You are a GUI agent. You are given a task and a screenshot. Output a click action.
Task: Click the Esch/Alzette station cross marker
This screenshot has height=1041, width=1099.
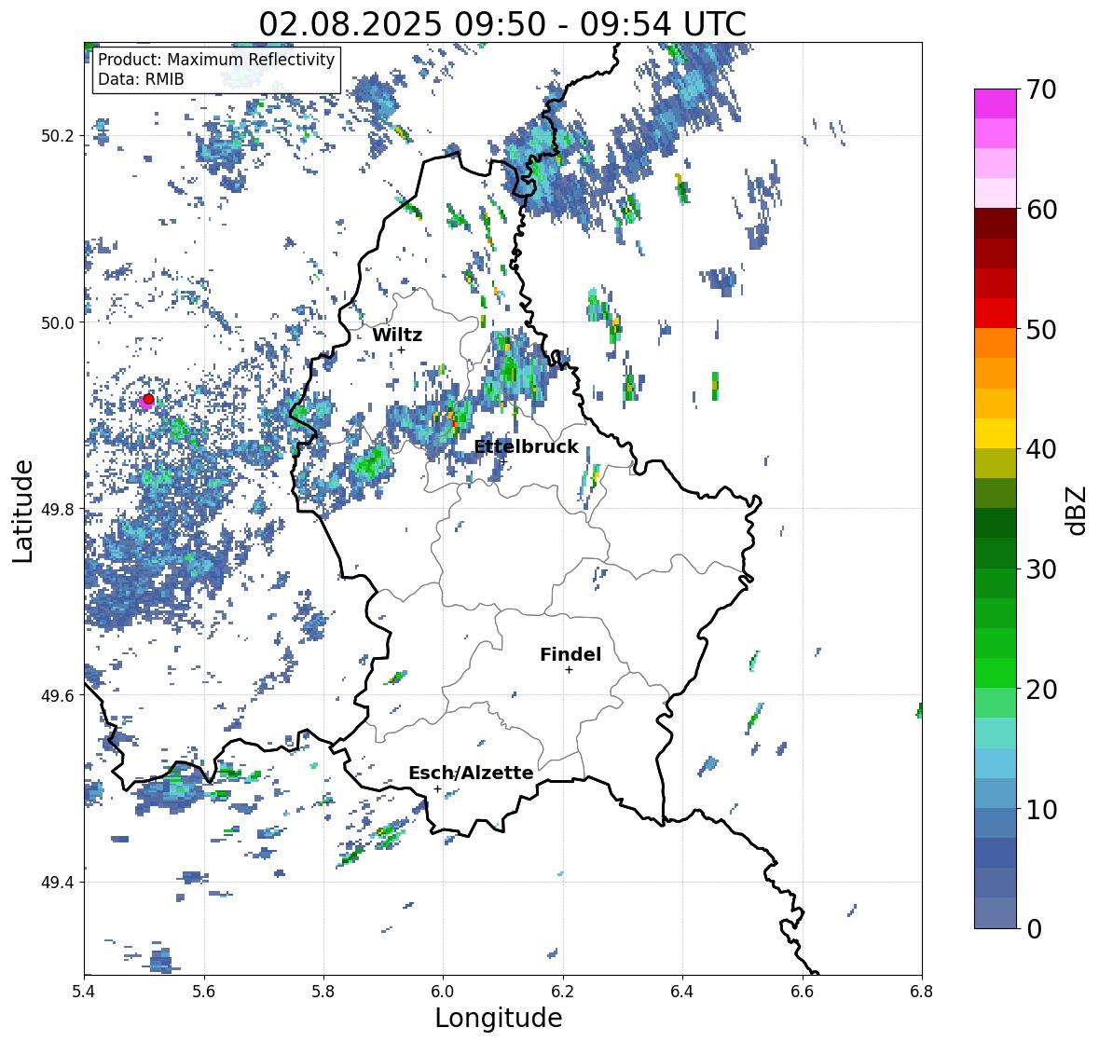coord(437,788)
